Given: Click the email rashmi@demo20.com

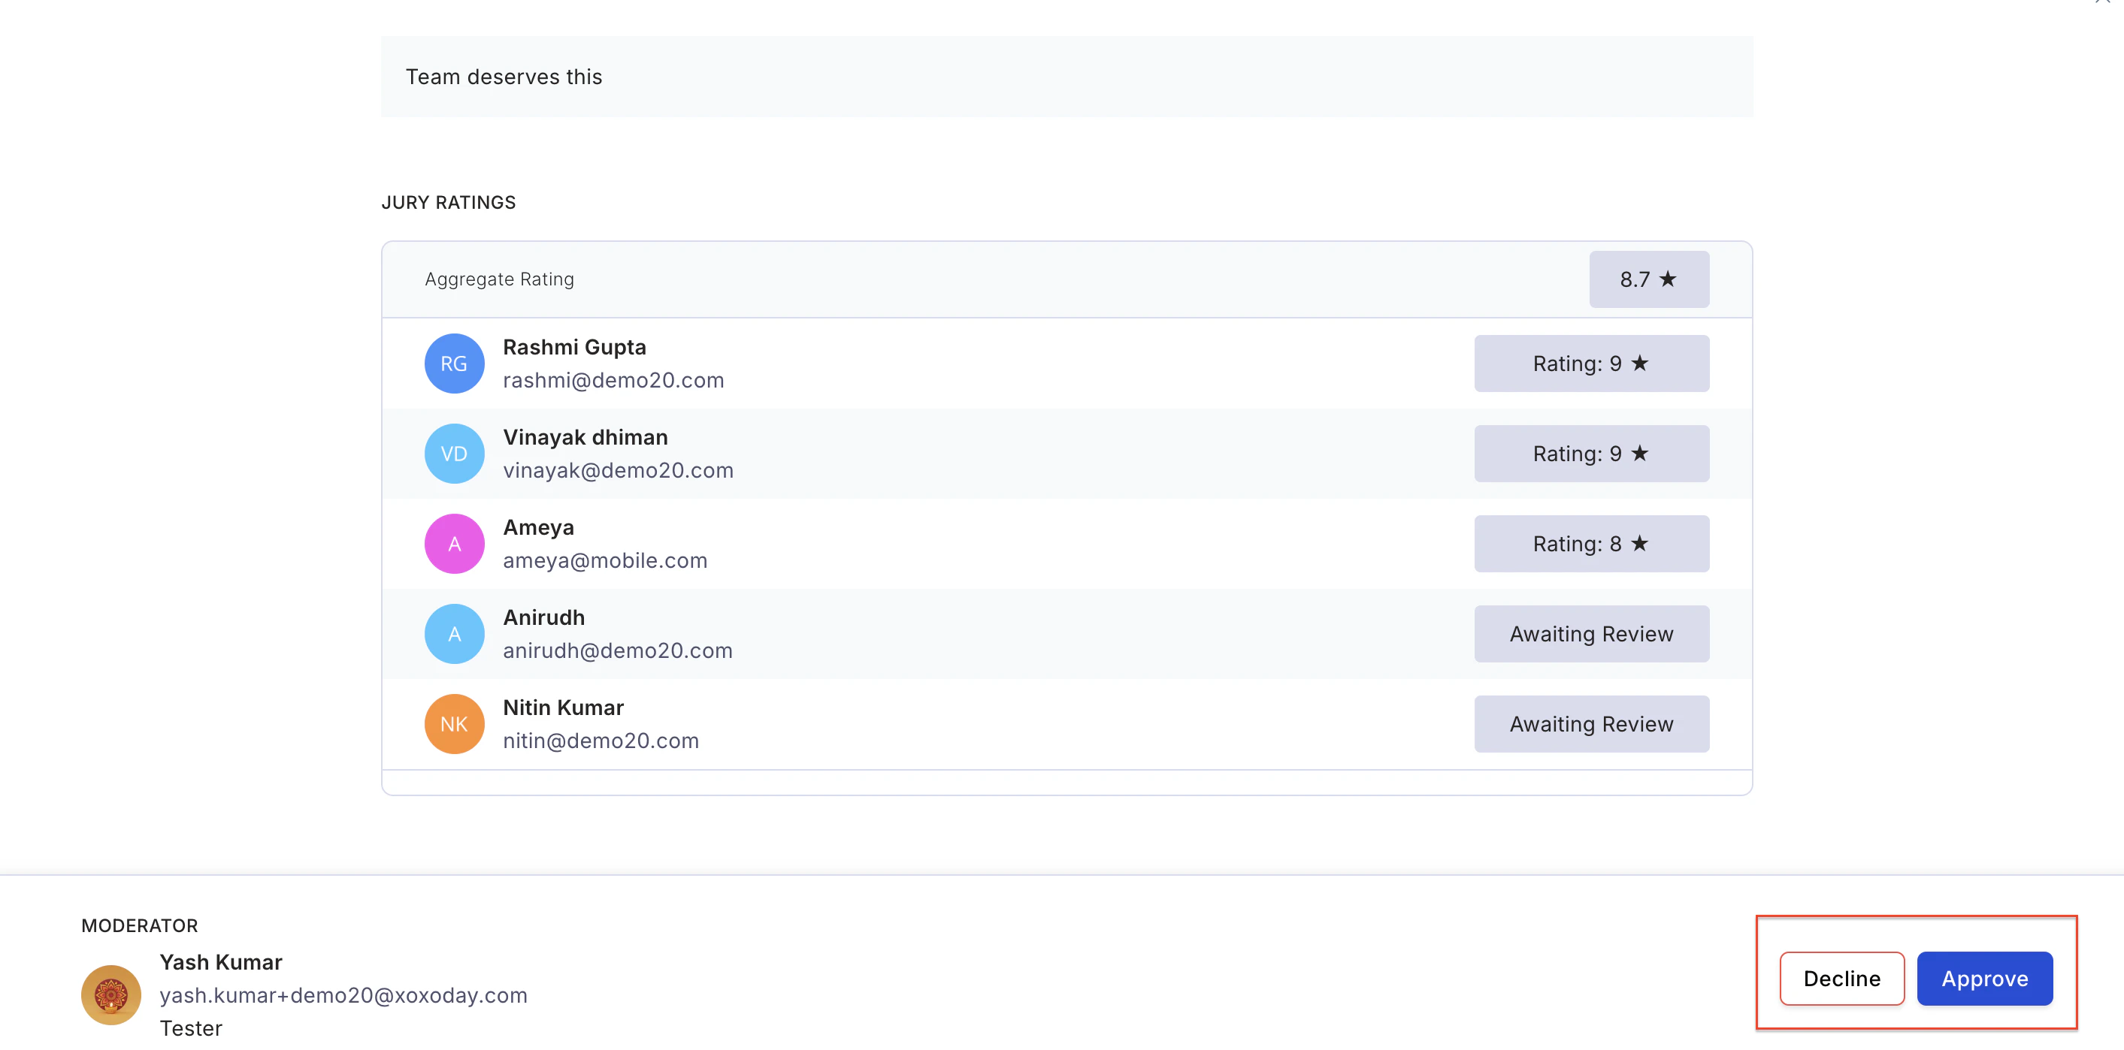Looking at the screenshot, I should (x=613, y=380).
